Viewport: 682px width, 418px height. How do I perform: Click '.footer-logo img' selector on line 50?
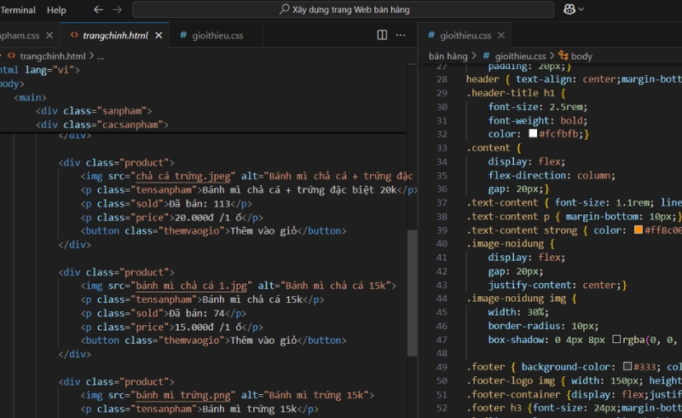(x=511, y=380)
